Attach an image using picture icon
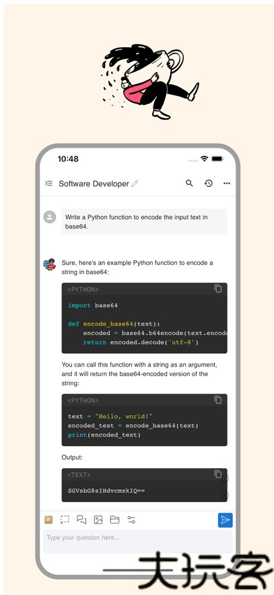This screenshot has width=274, height=595. point(98,520)
